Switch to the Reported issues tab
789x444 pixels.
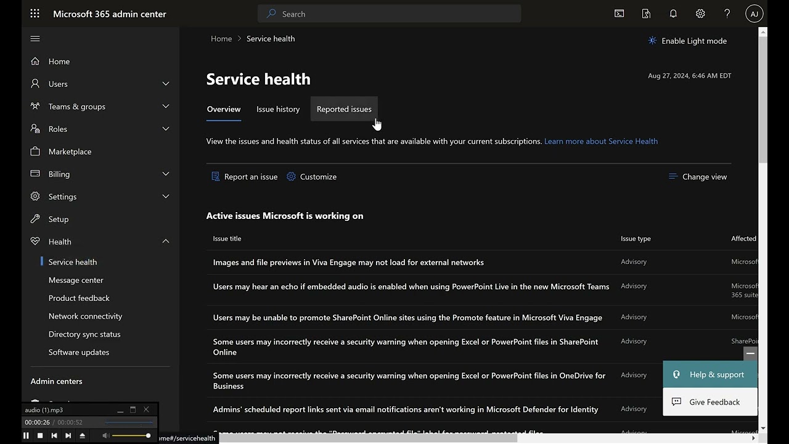tap(344, 109)
